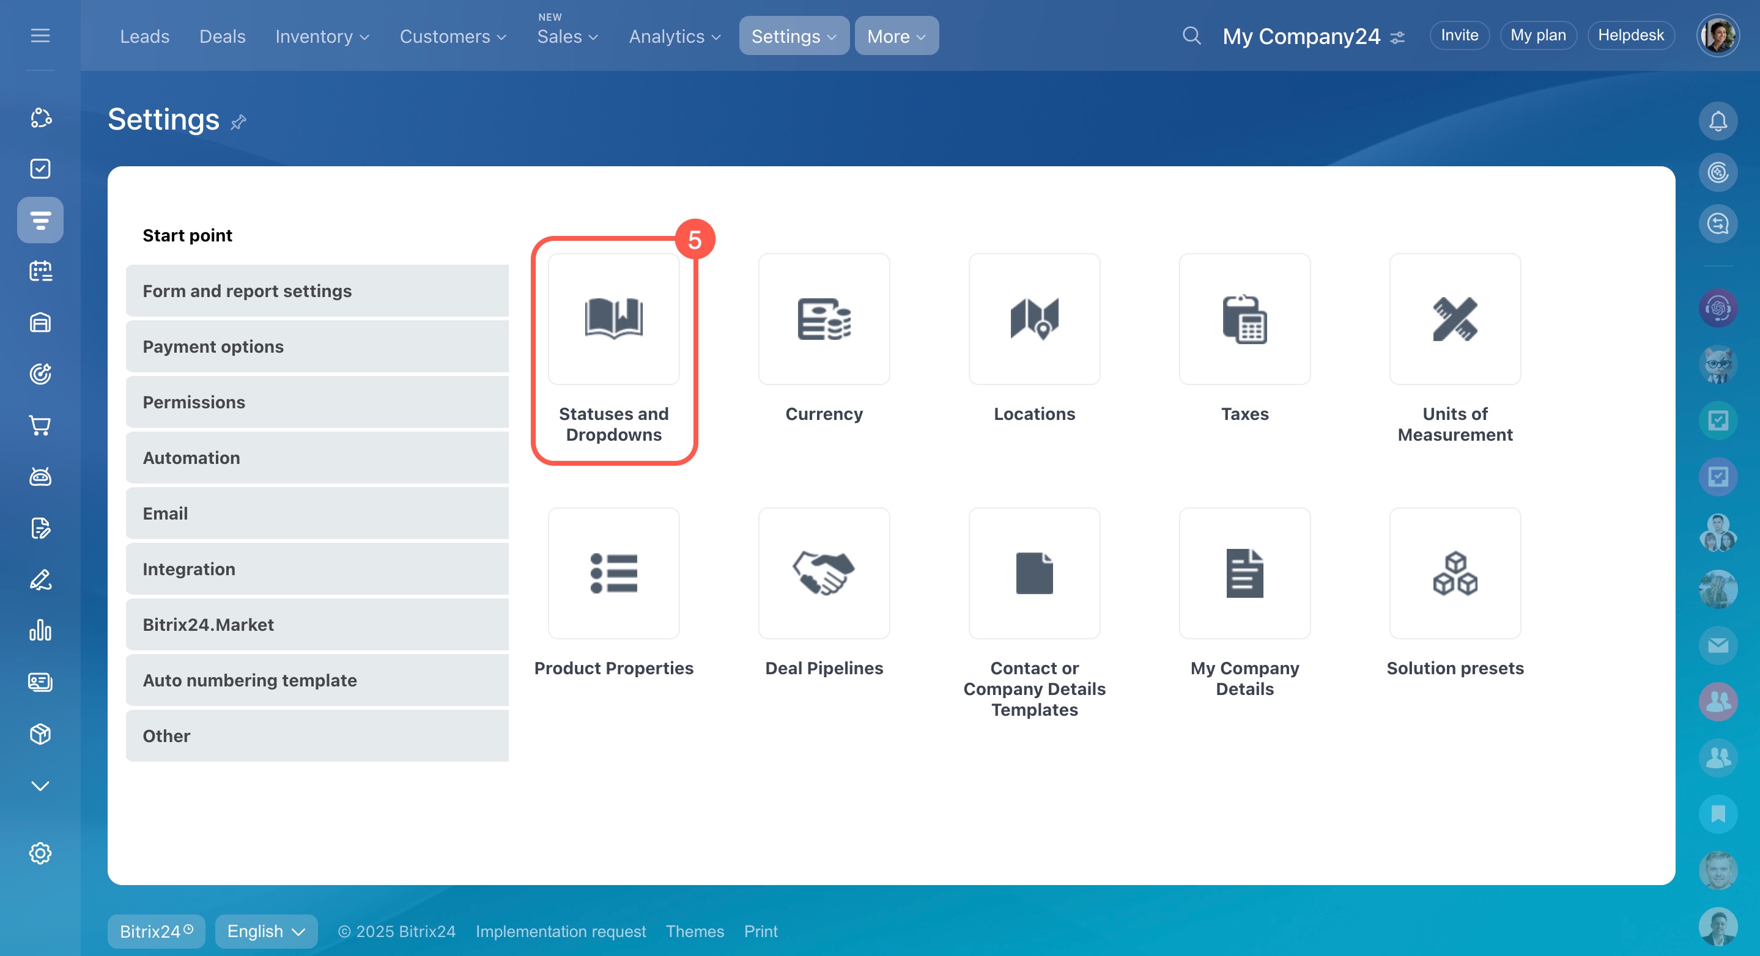The height and width of the screenshot is (956, 1760).
Task: Open the Taxes settings tile
Action: coord(1244,319)
